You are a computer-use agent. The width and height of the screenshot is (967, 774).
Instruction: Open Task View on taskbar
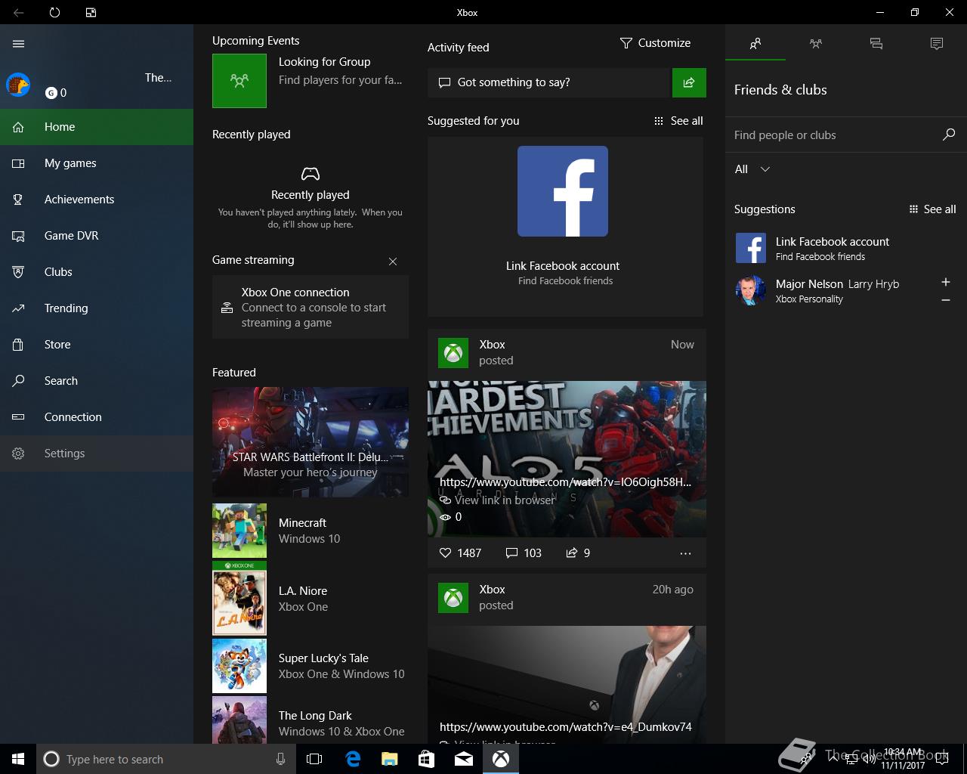point(314,759)
